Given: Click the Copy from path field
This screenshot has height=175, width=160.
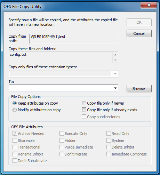Looking at the screenshot, I should point(74,39).
